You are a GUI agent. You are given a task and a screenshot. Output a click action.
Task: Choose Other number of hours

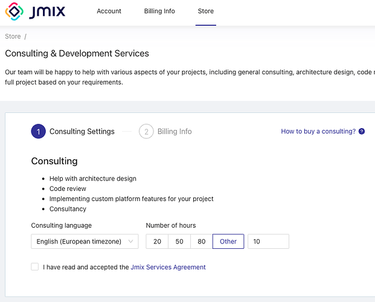point(228,242)
